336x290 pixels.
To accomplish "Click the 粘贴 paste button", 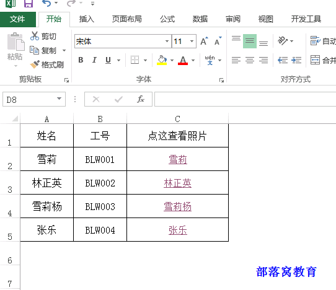I will pos(15,46).
